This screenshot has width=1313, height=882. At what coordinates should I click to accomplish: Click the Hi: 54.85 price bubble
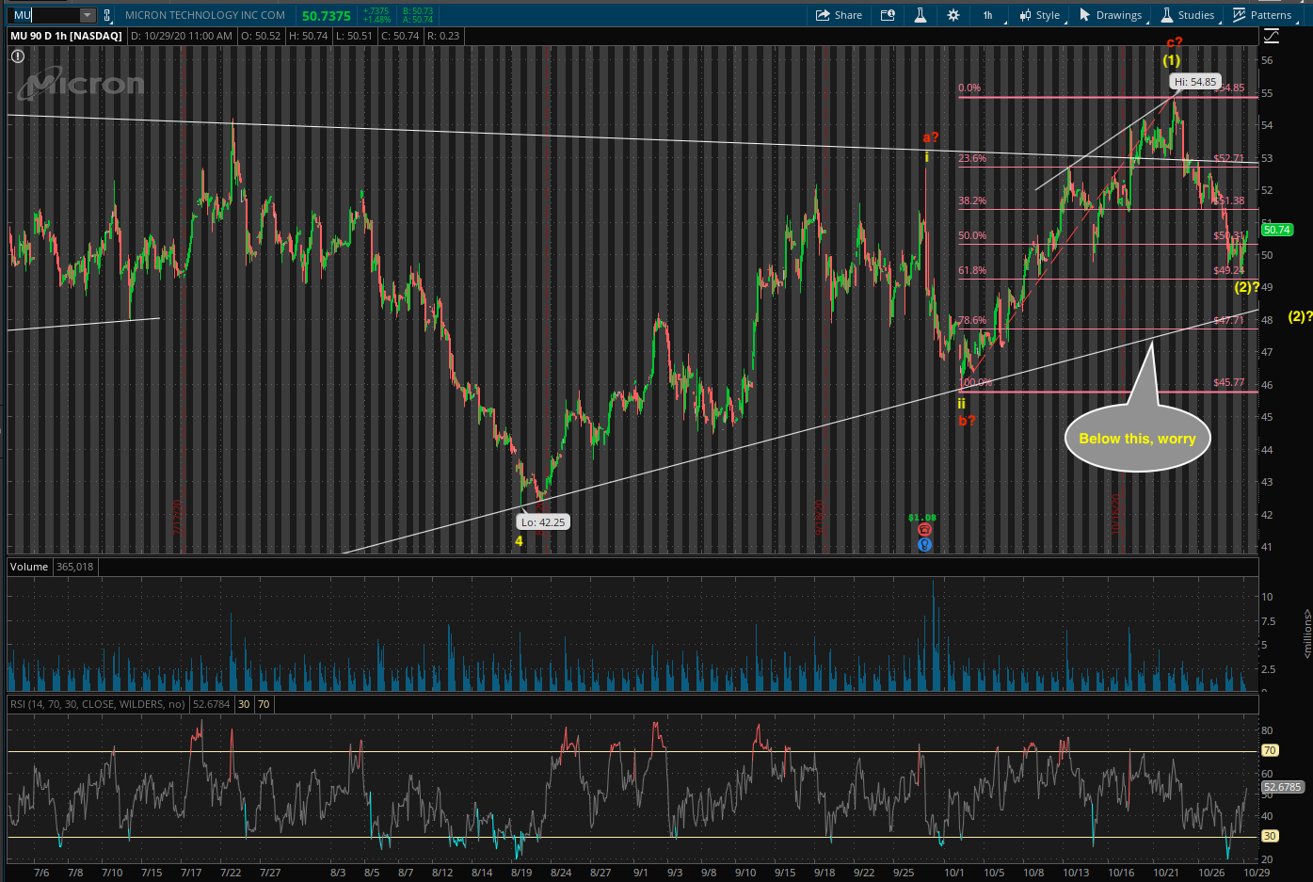(1195, 82)
